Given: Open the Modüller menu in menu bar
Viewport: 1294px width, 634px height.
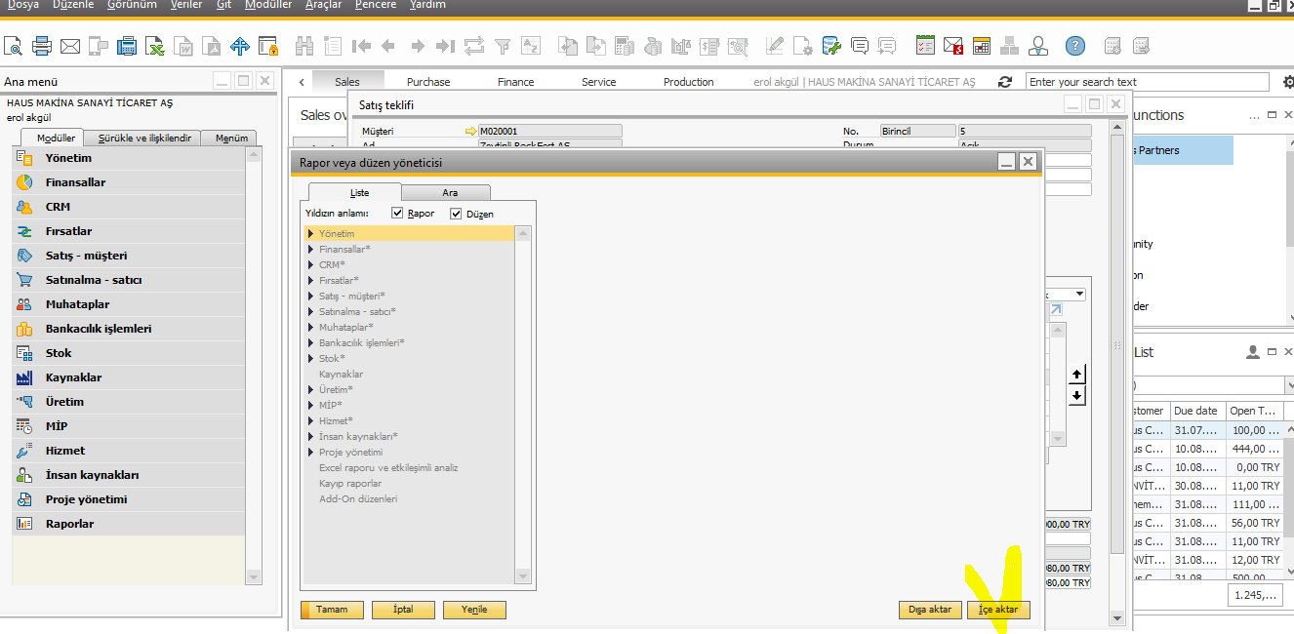Looking at the screenshot, I should pyautogui.click(x=268, y=5).
